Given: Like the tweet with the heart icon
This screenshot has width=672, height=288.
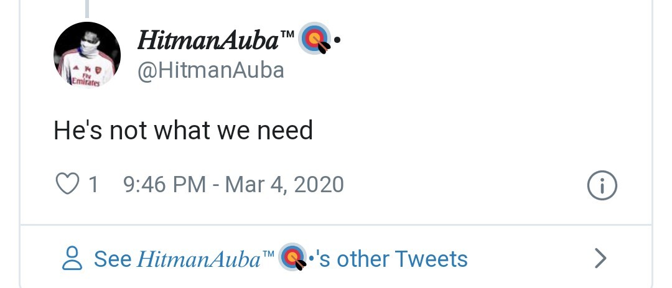Looking at the screenshot, I should [x=68, y=184].
